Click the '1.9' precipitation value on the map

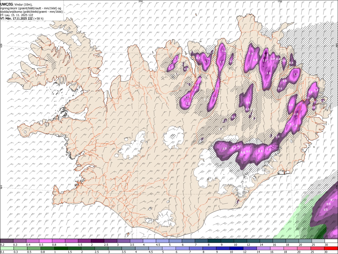point(269,73)
